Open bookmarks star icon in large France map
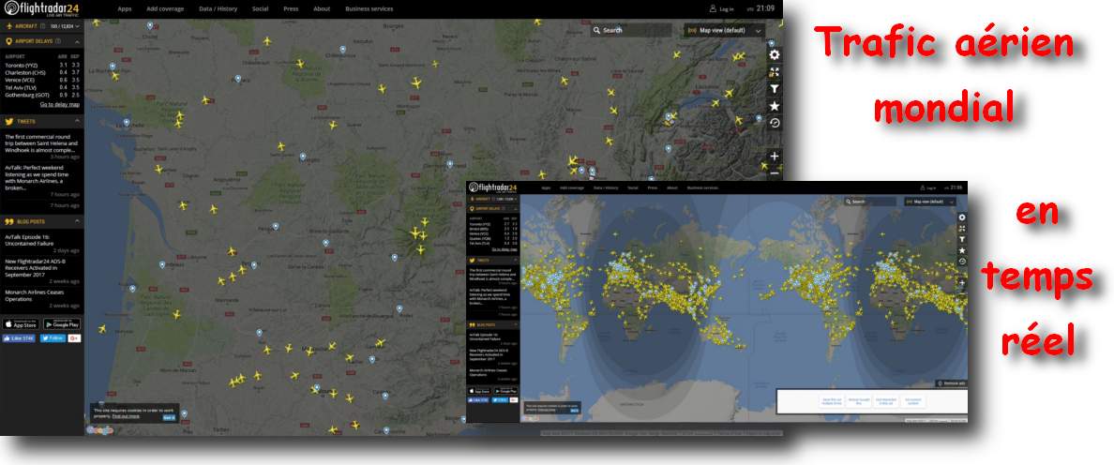The width and height of the screenshot is (1114, 465). point(775,106)
